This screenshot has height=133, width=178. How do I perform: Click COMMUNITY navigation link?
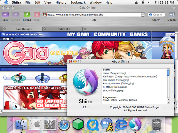point(110,34)
